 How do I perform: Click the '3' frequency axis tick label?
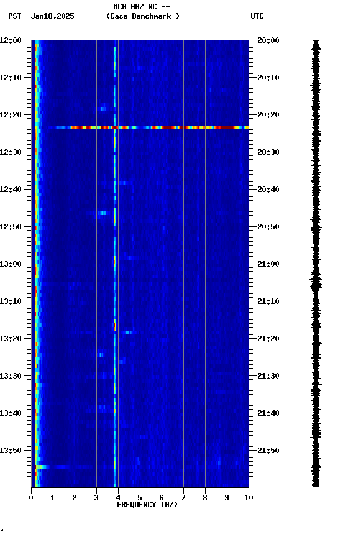[96, 498]
